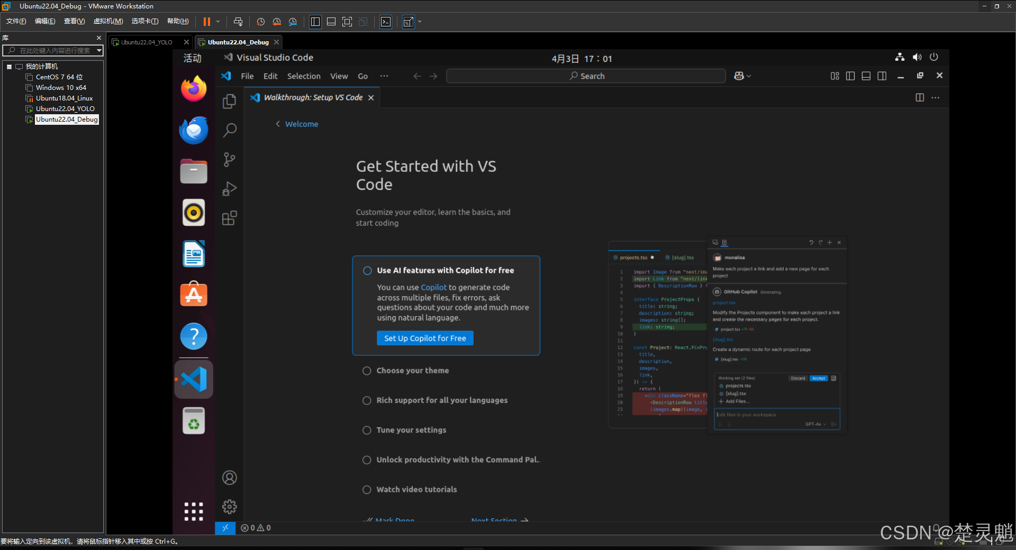Open the overflow menu dots in VS Code menu bar
1016x550 pixels.
[x=384, y=76]
